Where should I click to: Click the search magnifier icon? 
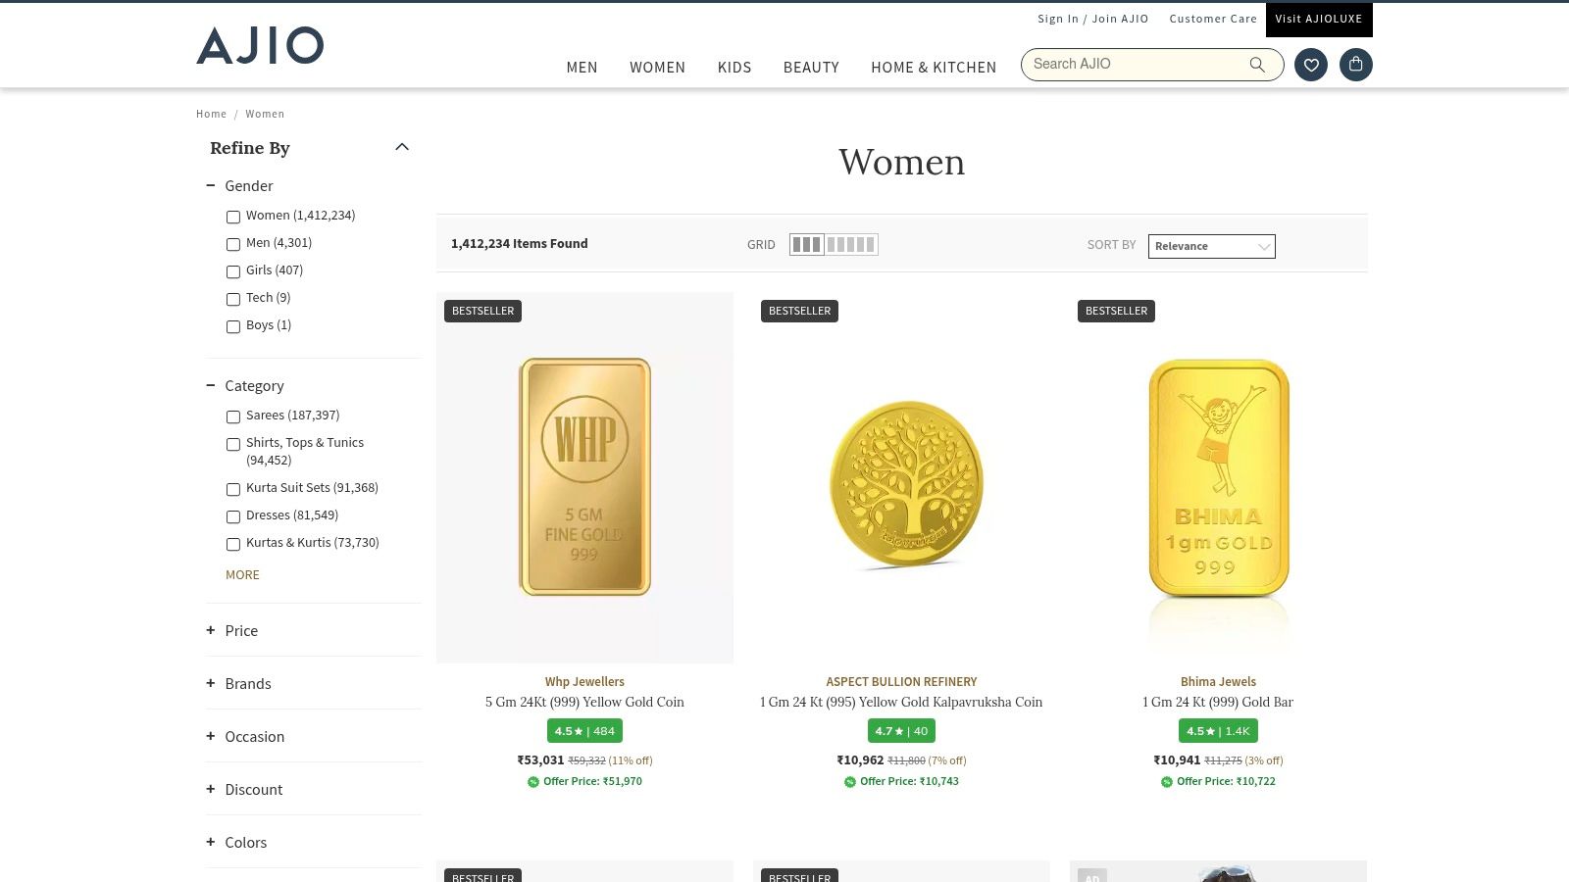click(x=1257, y=65)
